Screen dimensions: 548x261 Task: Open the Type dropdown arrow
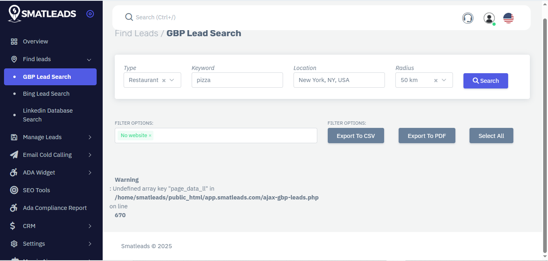click(172, 80)
